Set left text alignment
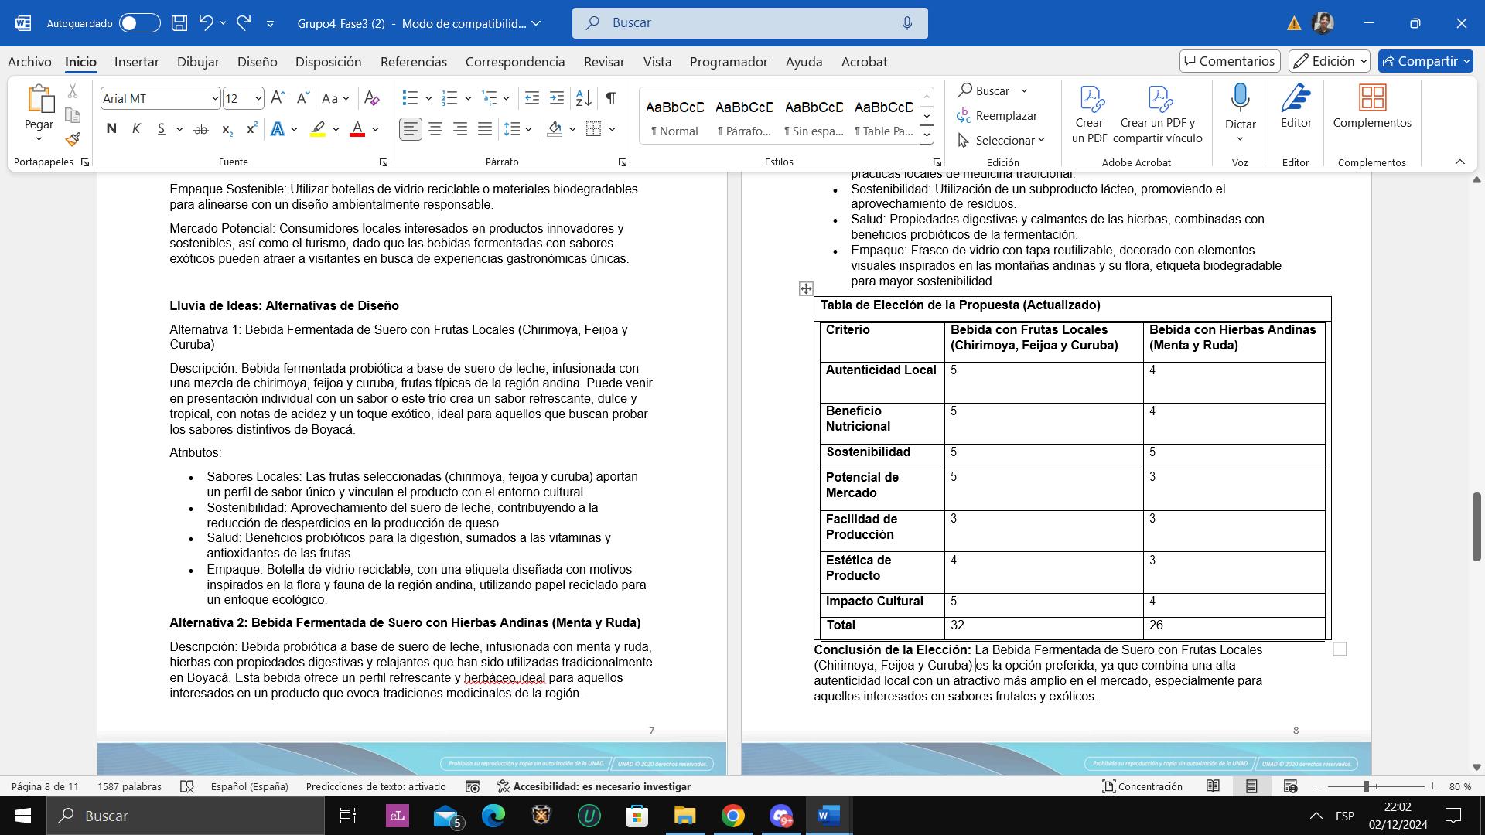 pyautogui.click(x=411, y=129)
